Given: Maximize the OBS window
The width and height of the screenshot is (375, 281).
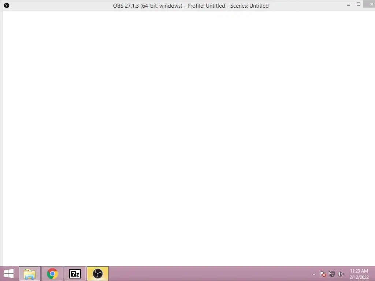Looking at the screenshot, I should coord(358,4).
